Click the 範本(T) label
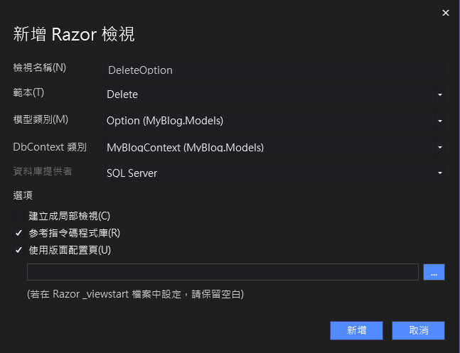Screen dimensions: 460x353 [28, 92]
